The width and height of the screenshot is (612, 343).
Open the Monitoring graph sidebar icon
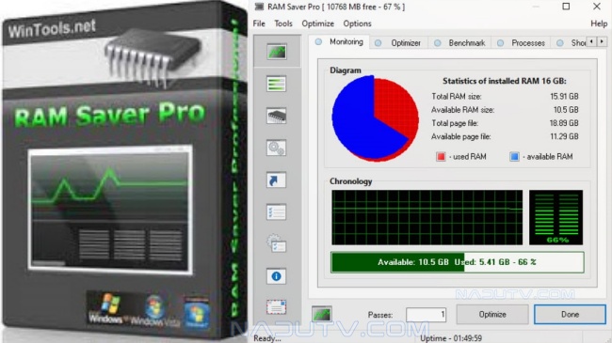[x=277, y=52]
